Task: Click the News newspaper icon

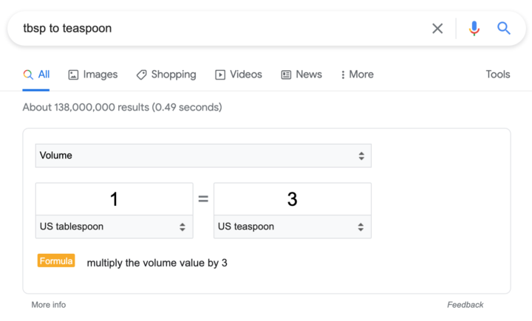Action: coord(286,75)
